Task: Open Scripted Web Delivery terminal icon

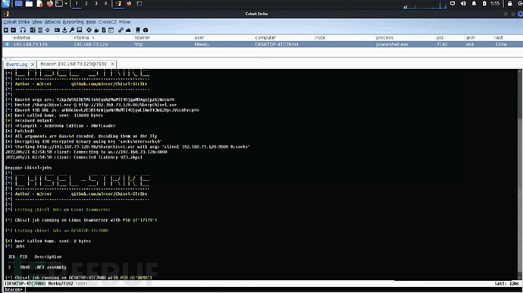Action: pyautogui.click(x=111, y=30)
